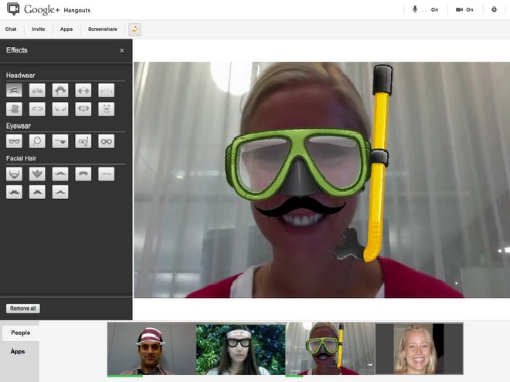Apply the pirate eye patch effect

pos(60,141)
